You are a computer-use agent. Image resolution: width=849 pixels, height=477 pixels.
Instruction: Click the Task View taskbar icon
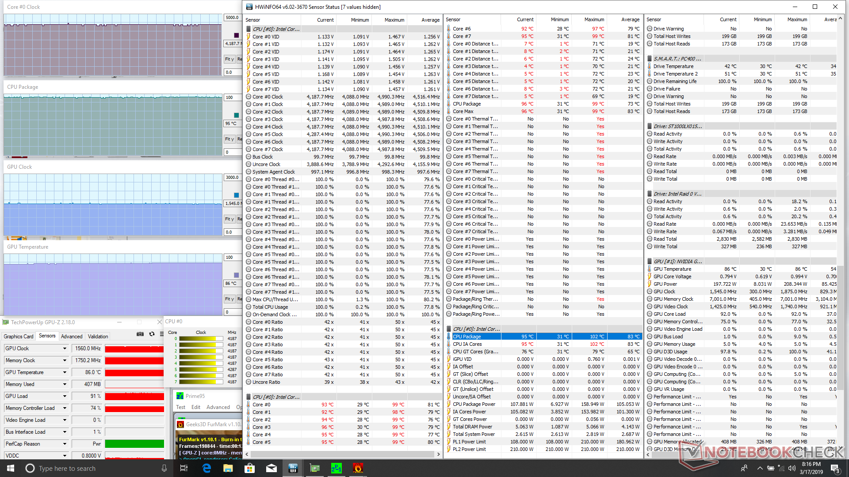click(184, 468)
